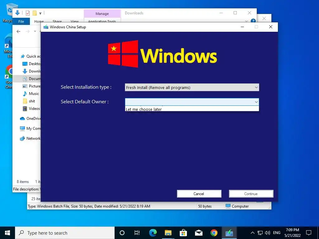Select Downloads in navigation pane
Screen dimensions: 319x239
31,71
